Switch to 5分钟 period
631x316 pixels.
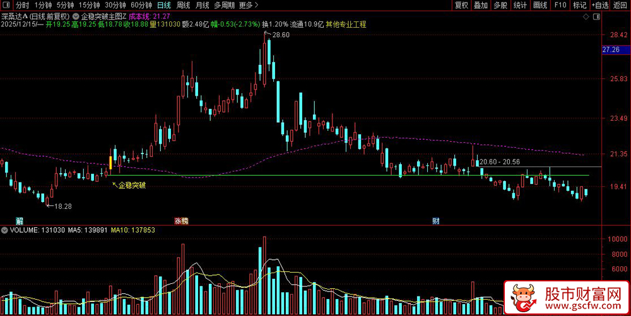[x=65, y=5]
